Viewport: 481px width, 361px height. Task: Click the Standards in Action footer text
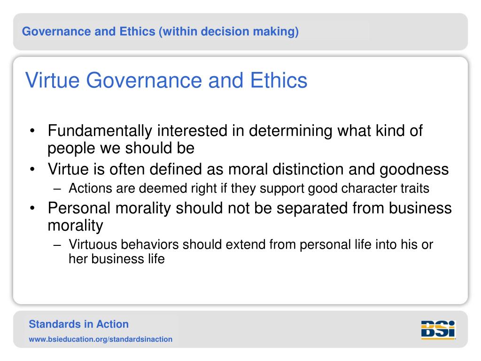pos(78,324)
